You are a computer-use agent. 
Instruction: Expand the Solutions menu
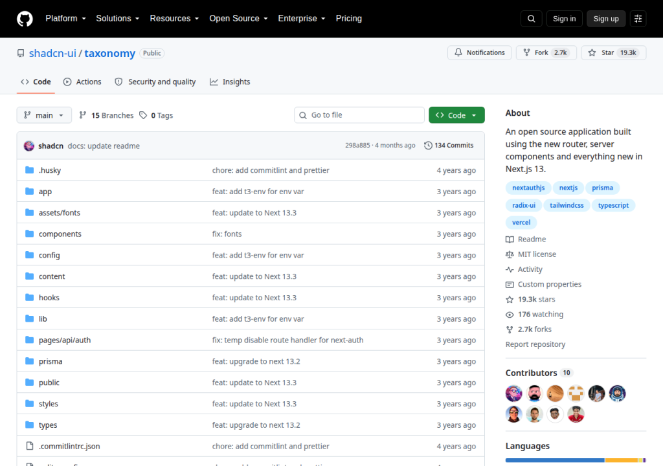pyautogui.click(x=118, y=19)
